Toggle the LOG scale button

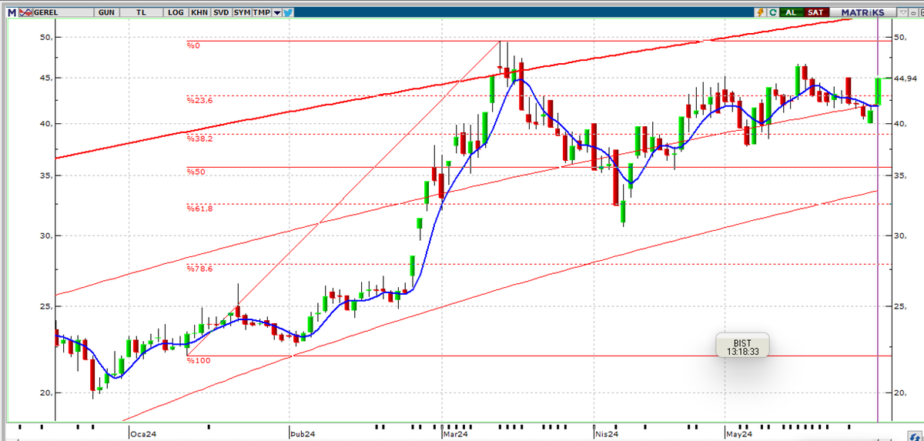coord(176,12)
